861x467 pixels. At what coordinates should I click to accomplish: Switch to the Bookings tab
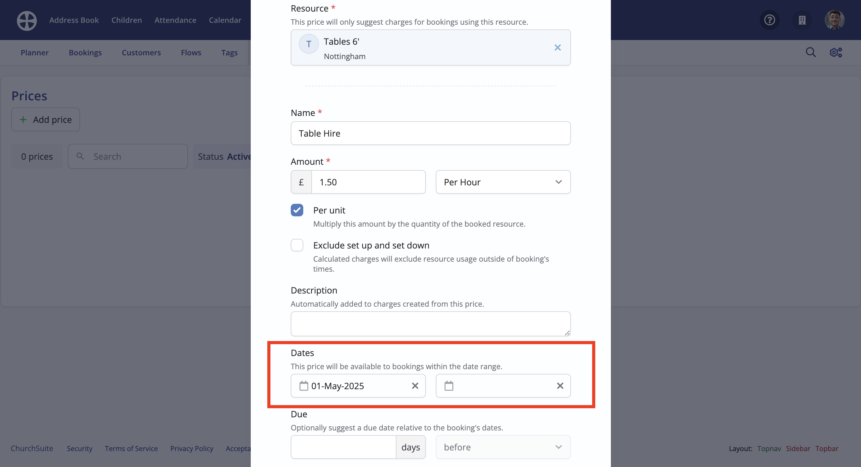[85, 53]
